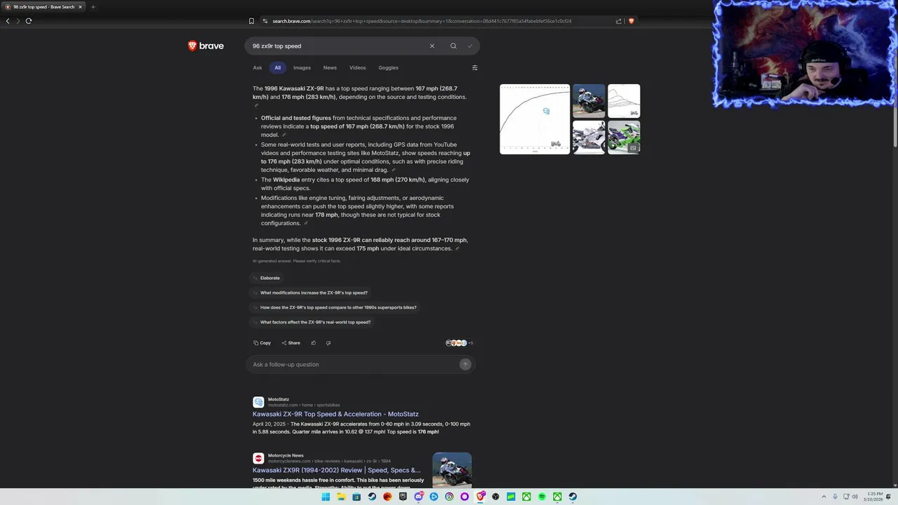The image size is (898, 505).
Task: Open the green Kawasaki motorcycle thumbnail
Action: click(x=624, y=137)
